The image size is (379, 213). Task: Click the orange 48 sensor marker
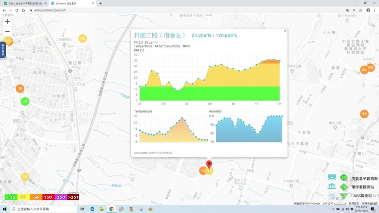pyautogui.click(x=371, y=67)
